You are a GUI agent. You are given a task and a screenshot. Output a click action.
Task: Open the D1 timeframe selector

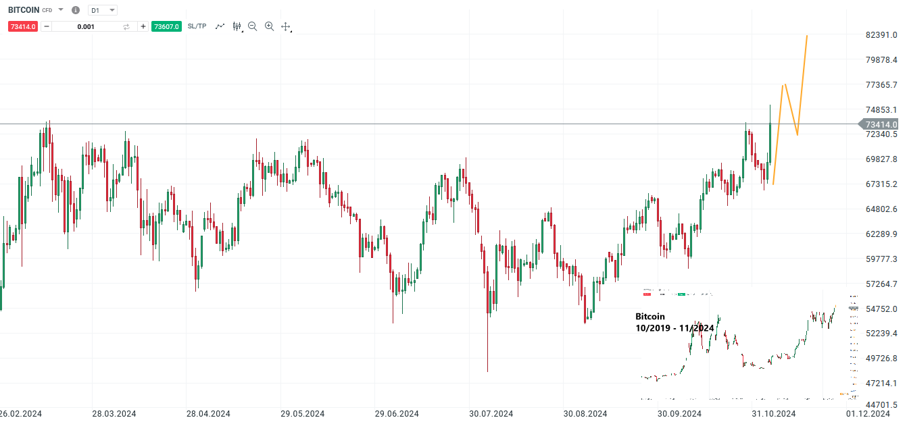click(x=102, y=9)
